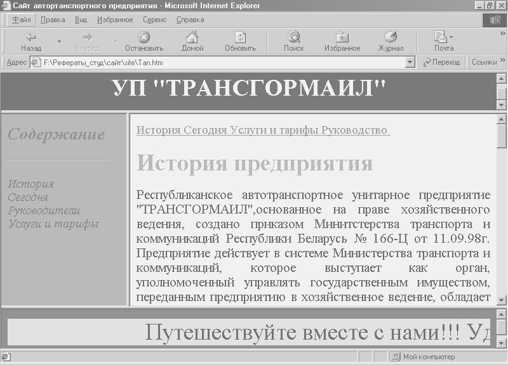
Task: Click the bottom frame scroll down arrow
Action: pos(501,343)
